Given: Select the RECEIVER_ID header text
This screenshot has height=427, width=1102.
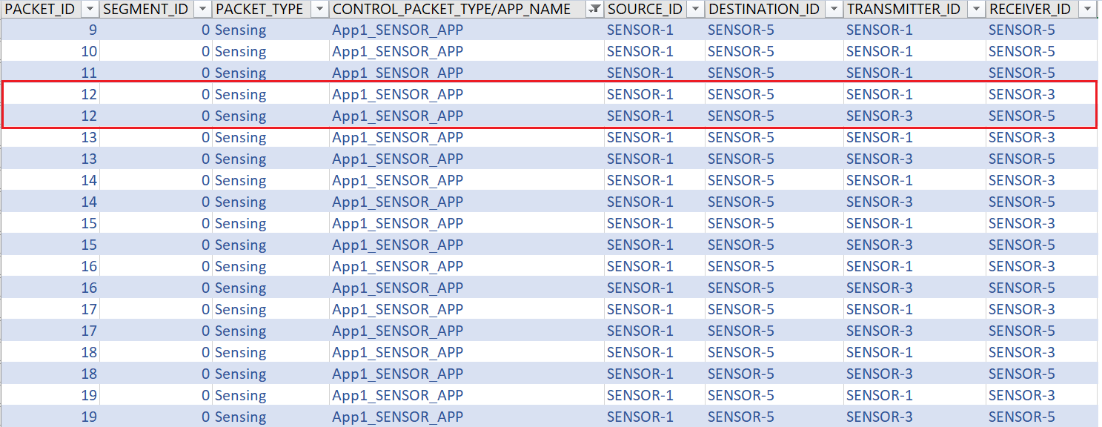Looking at the screenshot, I should coord(1029,9).
